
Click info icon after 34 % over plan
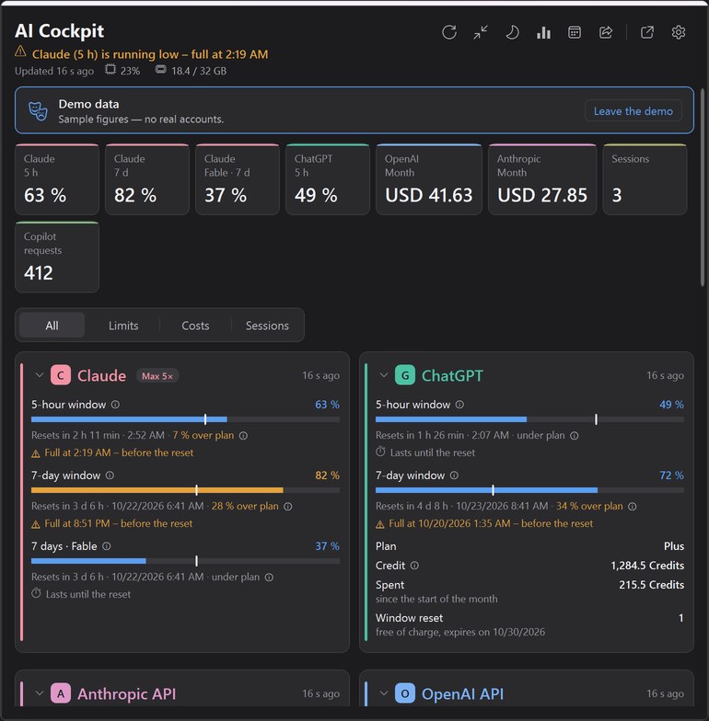pyautogui.click(x=633, y=506)
